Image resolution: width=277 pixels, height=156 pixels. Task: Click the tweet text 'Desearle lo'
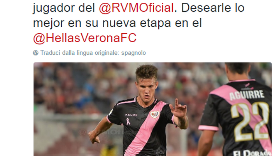[213, 8]
